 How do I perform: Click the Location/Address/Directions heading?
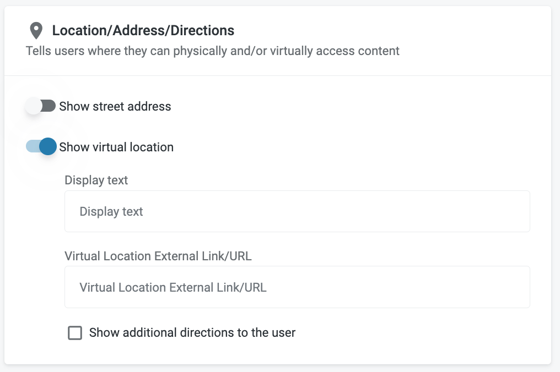143,30
